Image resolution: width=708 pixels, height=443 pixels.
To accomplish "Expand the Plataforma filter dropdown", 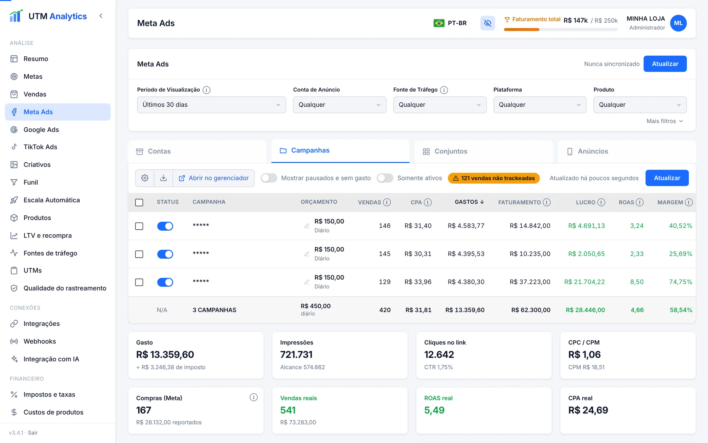I will pos(539,105).
